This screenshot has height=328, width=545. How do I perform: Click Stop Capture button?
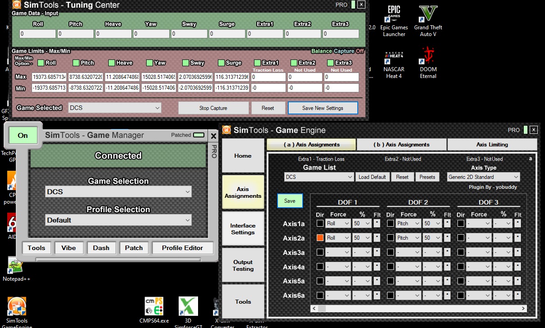pyautogui.click(x=213, y=108)
